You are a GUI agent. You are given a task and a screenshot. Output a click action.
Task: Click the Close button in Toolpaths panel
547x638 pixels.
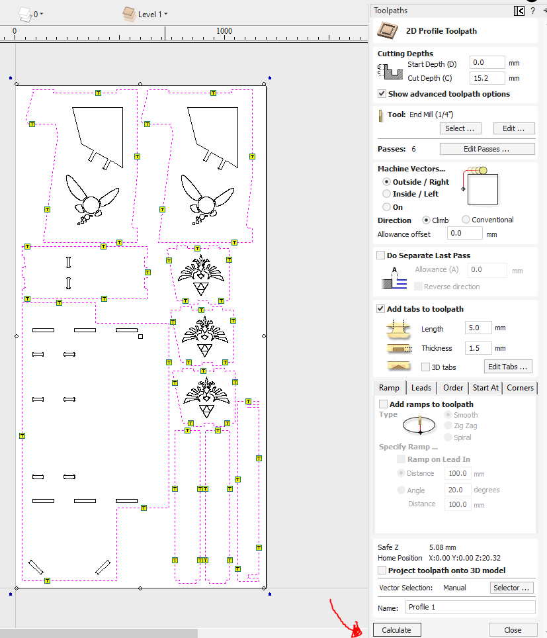pos(513,630)
